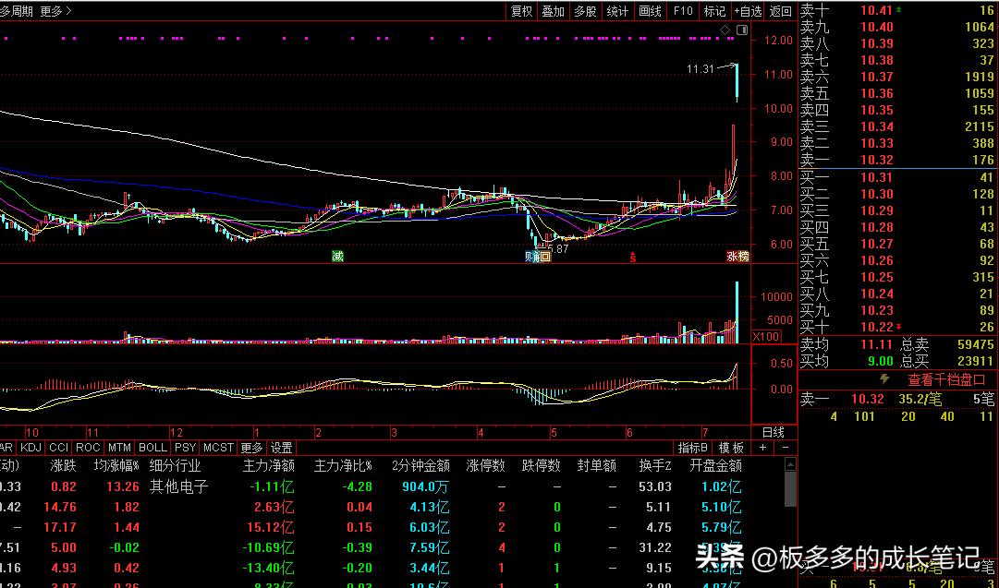Open the 统计 statistics tool
Viewport: 999px width, 588px height.
616,11
